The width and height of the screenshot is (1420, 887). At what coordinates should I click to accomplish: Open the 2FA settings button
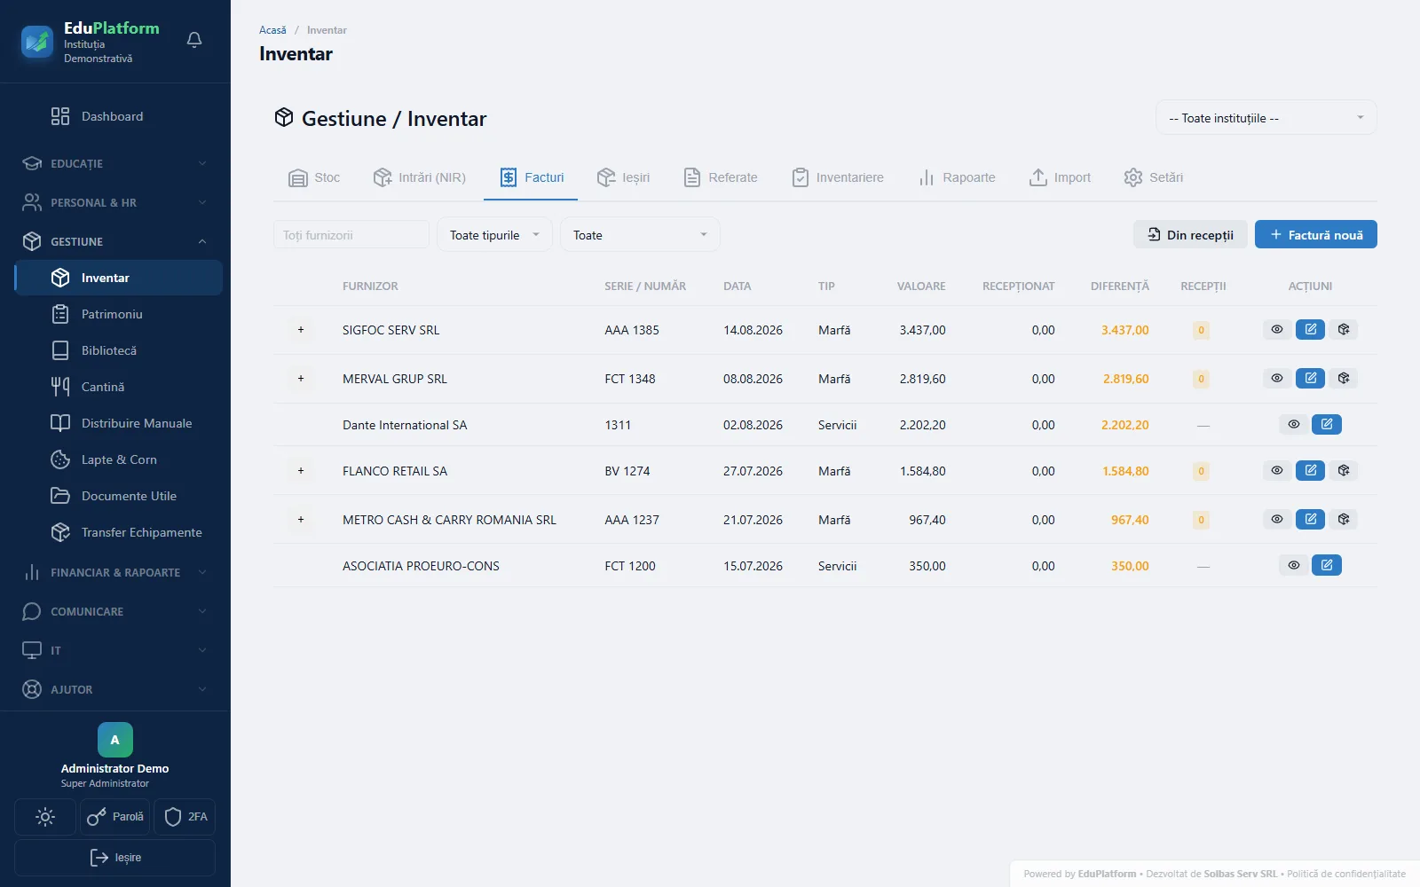pos(185,817)
